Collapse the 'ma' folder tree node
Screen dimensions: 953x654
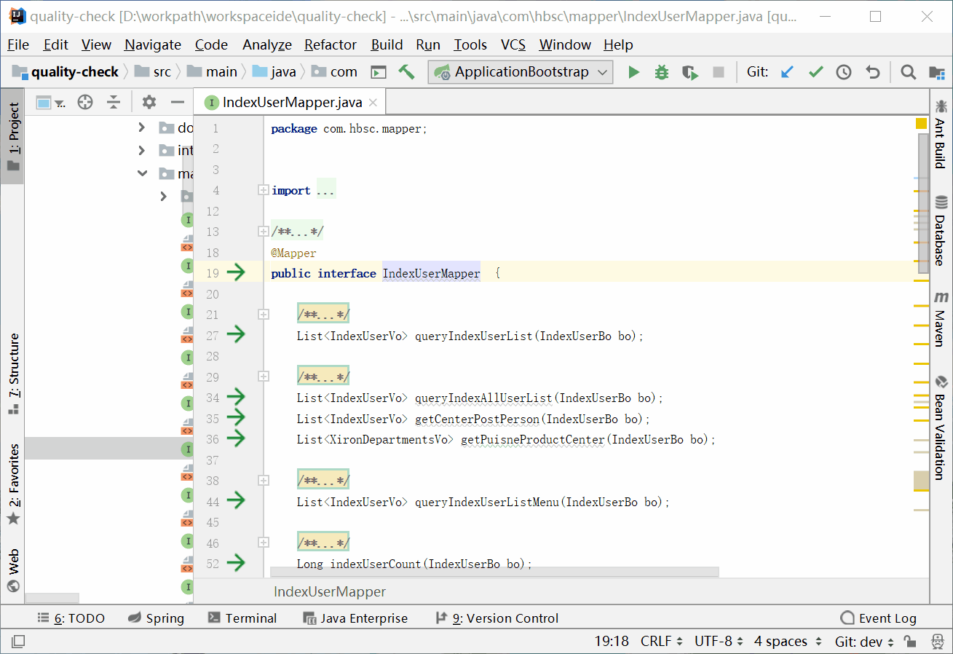(141, 173)
